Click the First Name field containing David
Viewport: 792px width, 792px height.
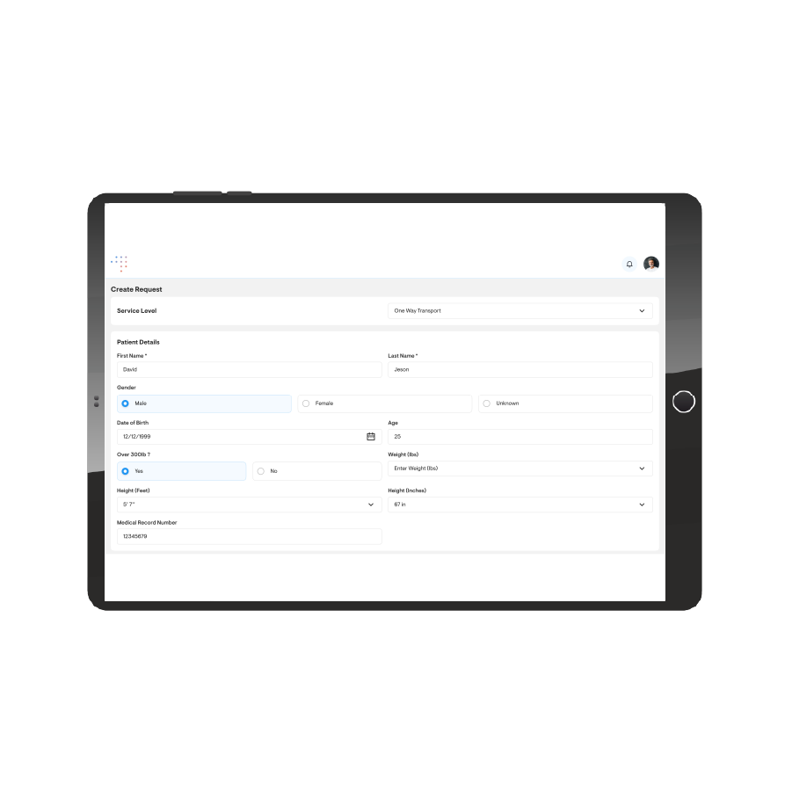(249, 369)
